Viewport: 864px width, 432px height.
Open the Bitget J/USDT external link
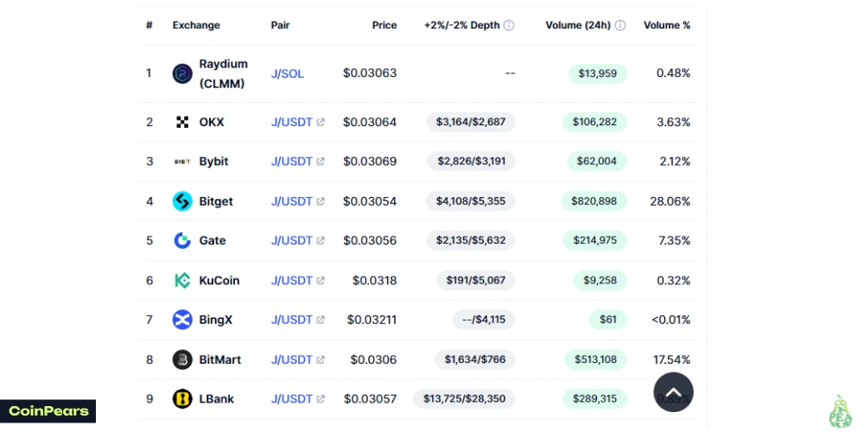(321, 201)
